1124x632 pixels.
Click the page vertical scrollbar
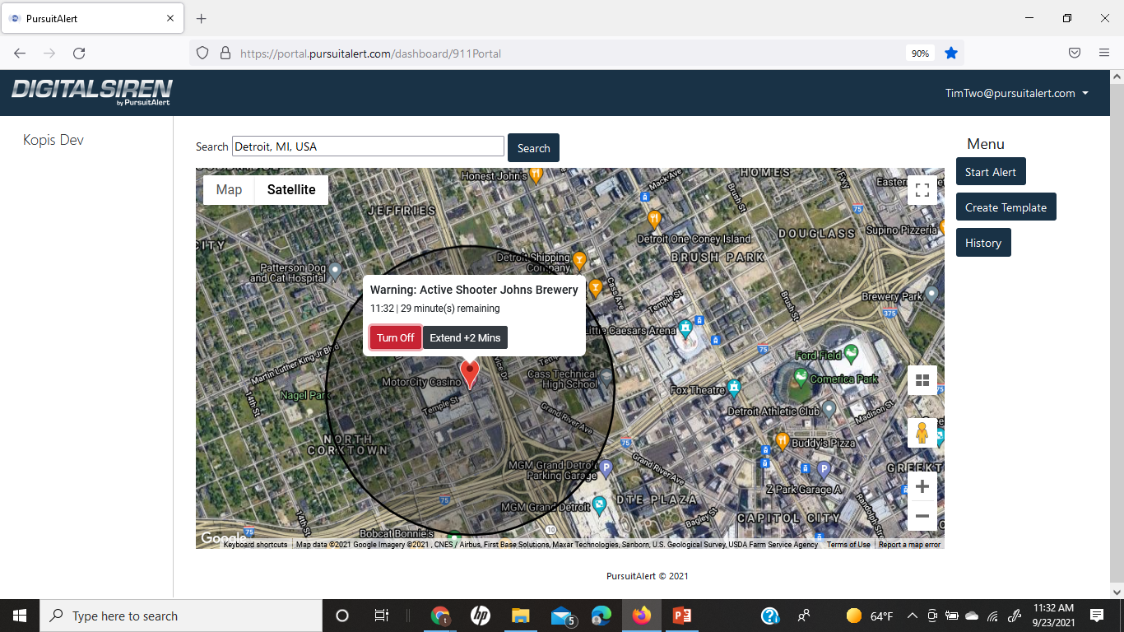pyautogui.click(x=1117, y=334)
